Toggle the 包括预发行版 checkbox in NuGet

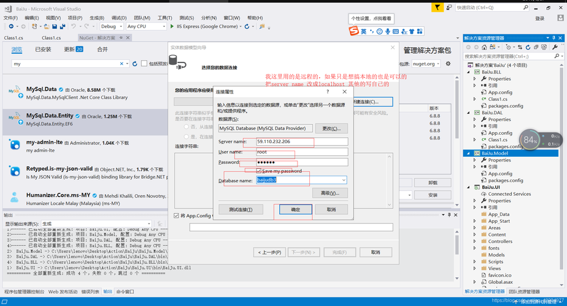click(144, 64)
